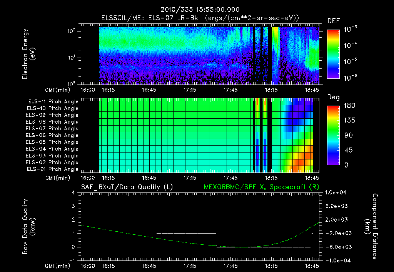Click ELS-11 Pitch Angle row label
This screenshot has width=394, height=272.
[53, 102]
